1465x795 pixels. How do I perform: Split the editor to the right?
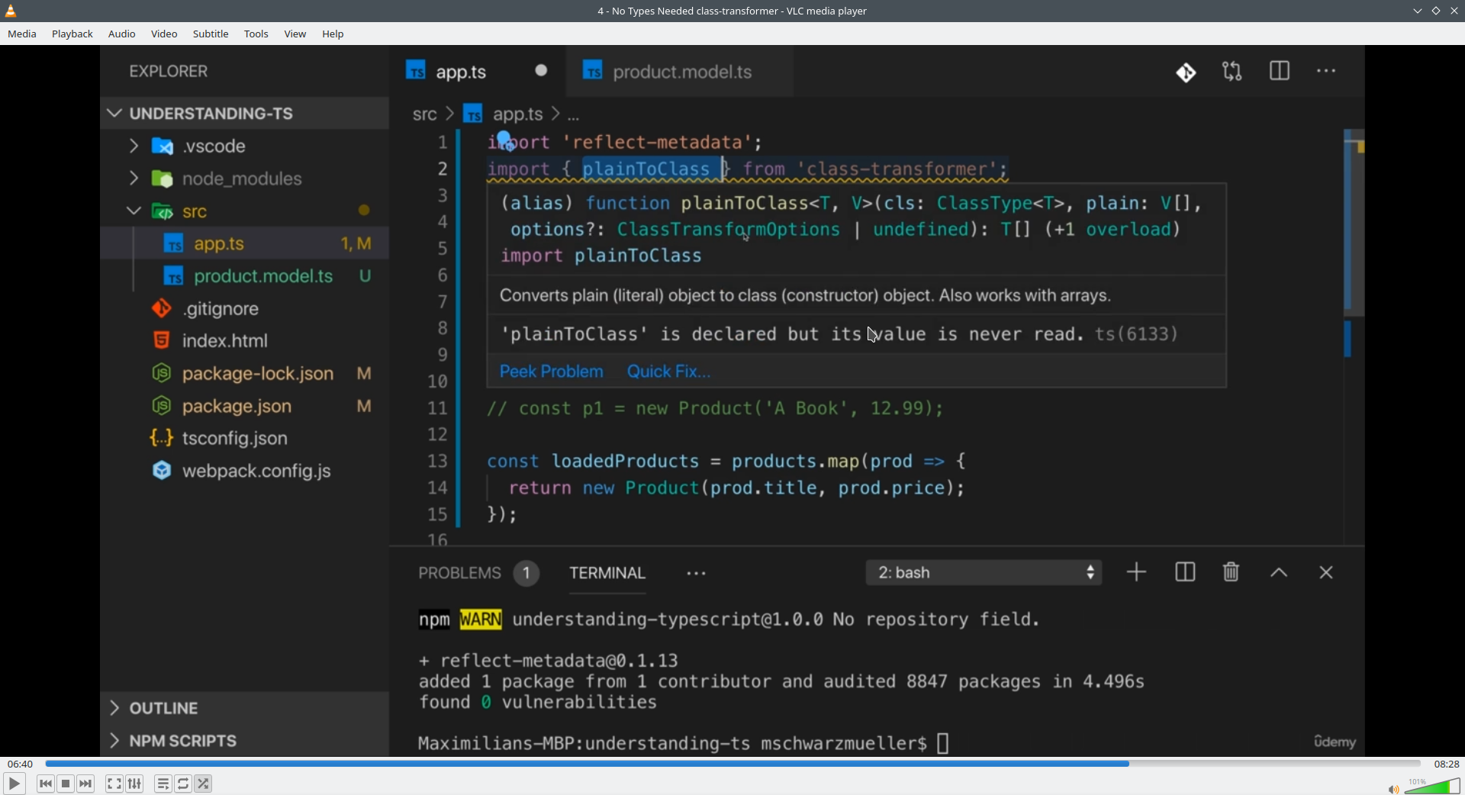[1280, 72]
